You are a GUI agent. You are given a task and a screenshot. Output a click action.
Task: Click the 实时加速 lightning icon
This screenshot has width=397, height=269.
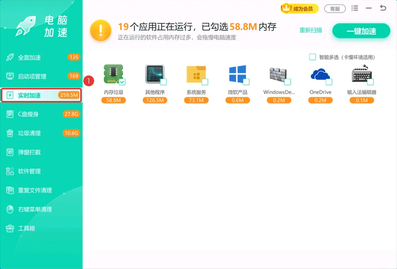[x=10, y=95]
